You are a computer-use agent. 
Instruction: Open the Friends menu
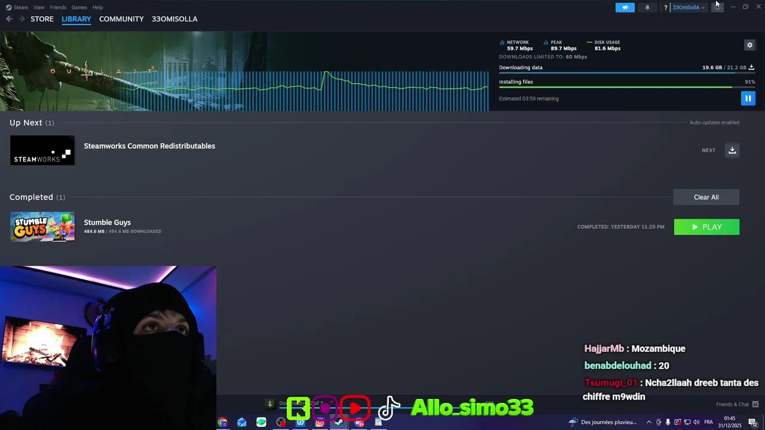pyautogui.click(x=58, y=7)
